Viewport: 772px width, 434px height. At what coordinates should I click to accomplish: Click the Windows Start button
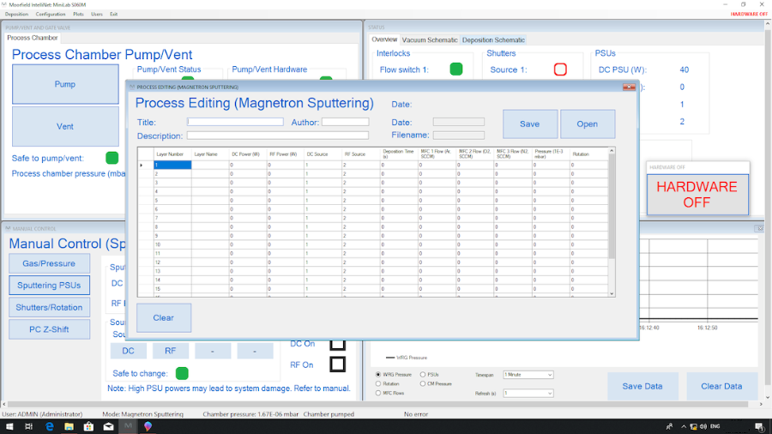(x=9, y=426)
